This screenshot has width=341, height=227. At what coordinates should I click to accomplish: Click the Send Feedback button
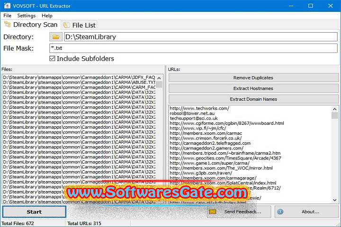(x=239, y=212)
